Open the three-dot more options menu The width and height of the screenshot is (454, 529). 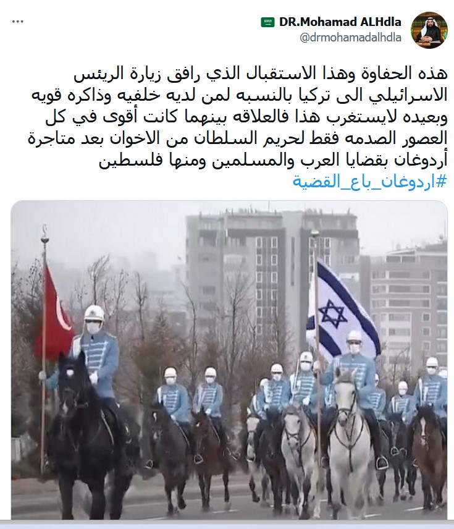17,21
